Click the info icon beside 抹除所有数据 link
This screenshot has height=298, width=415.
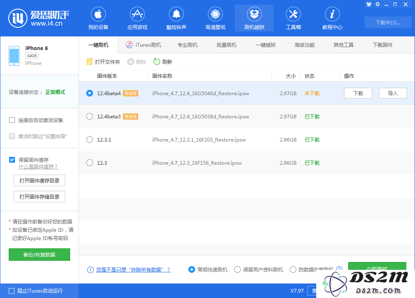click(90, 270)
